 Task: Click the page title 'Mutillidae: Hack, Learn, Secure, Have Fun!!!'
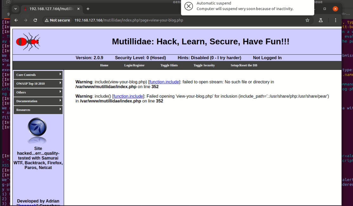coord(200,41)
